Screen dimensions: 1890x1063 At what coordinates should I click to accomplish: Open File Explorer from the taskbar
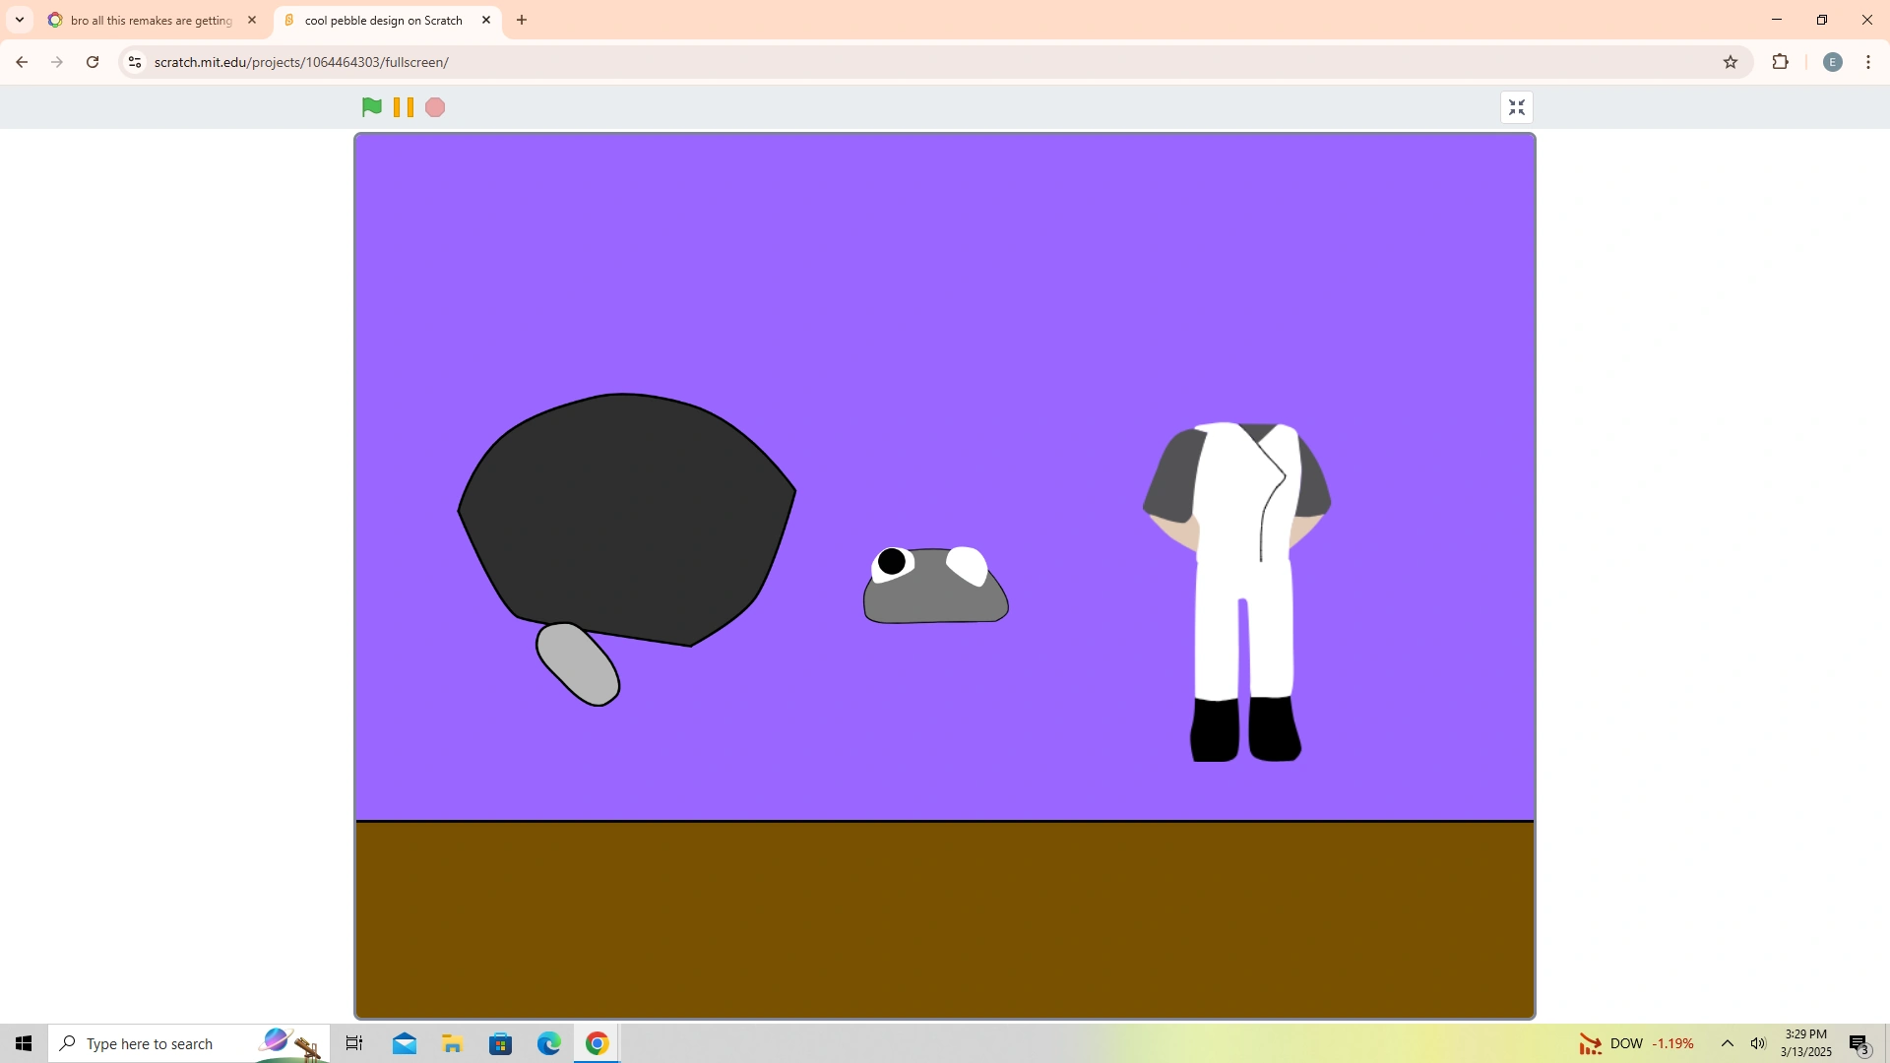click(x=452, y=1043)
